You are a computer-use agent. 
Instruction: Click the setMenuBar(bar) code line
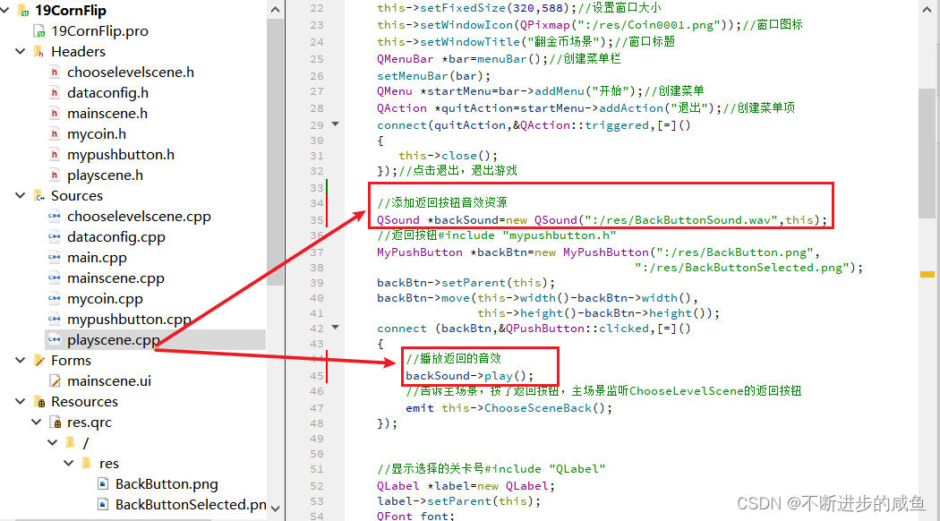(x=433, y=75)
